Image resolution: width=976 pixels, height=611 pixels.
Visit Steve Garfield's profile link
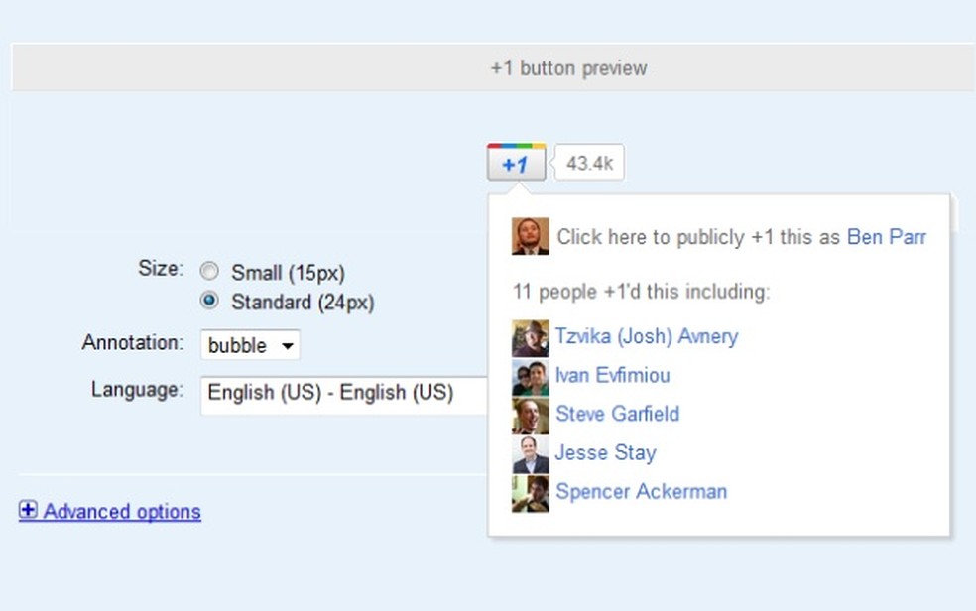(617, 415)
